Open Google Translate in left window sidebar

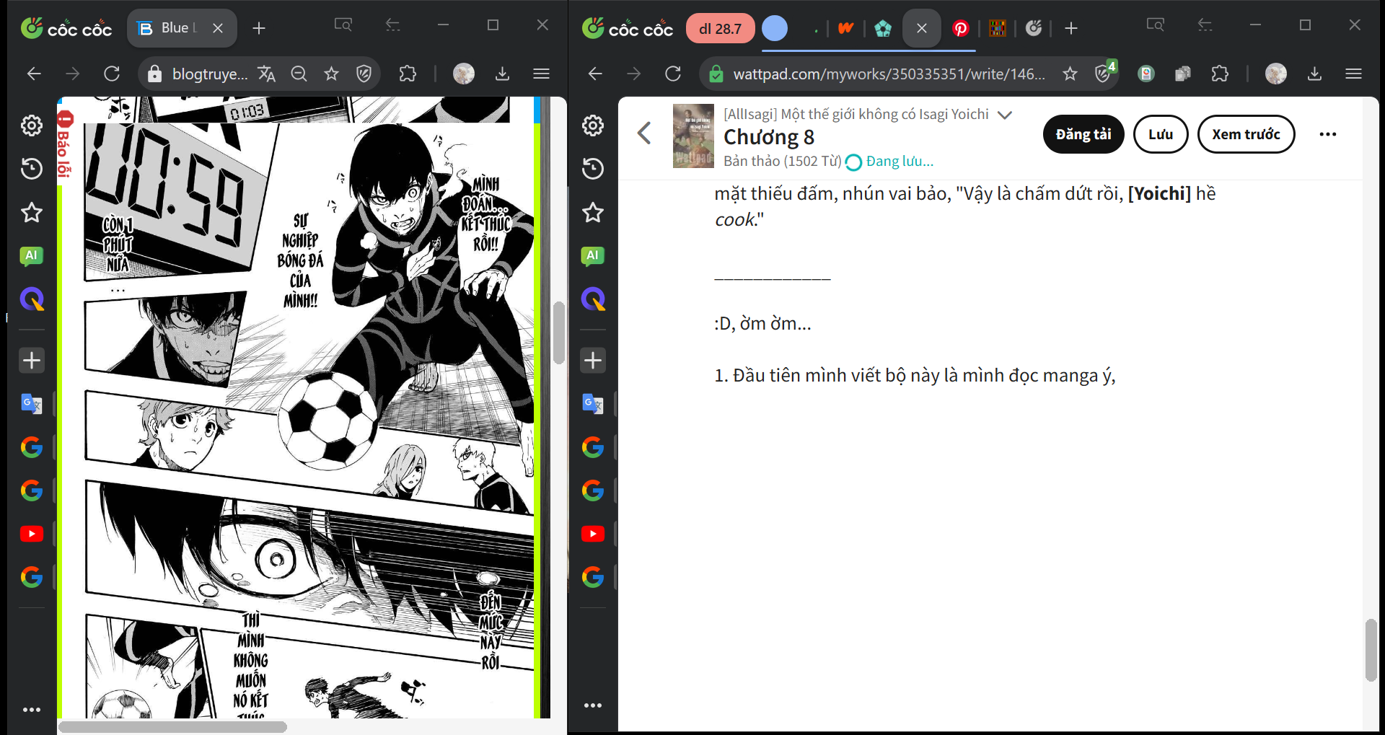(32, 403)
